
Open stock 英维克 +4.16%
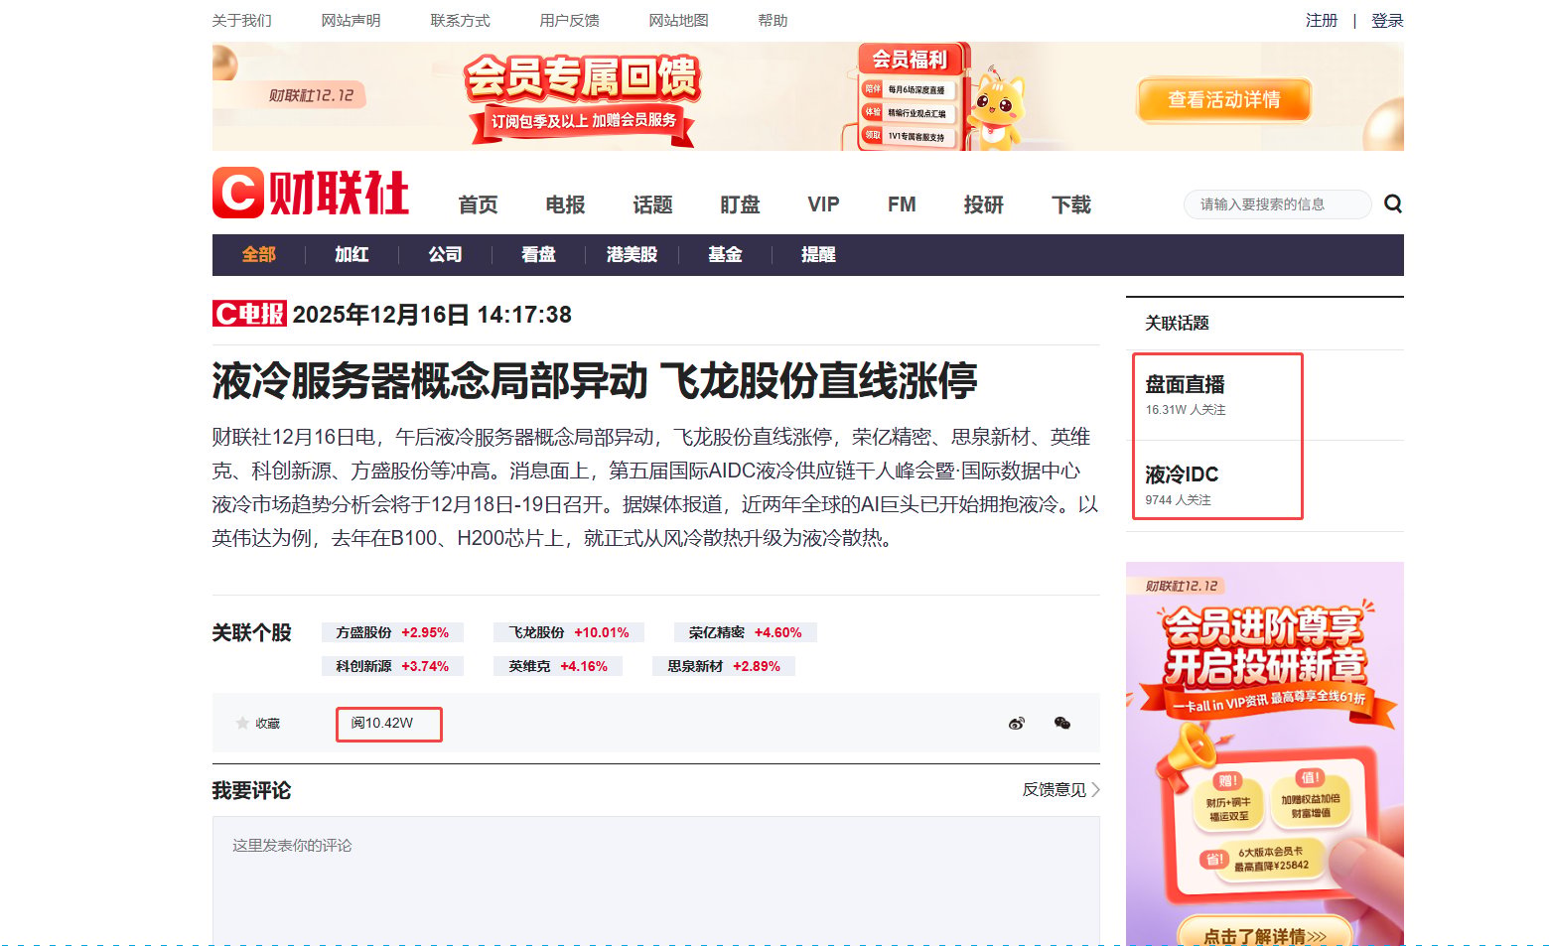[x=558, y=666]
